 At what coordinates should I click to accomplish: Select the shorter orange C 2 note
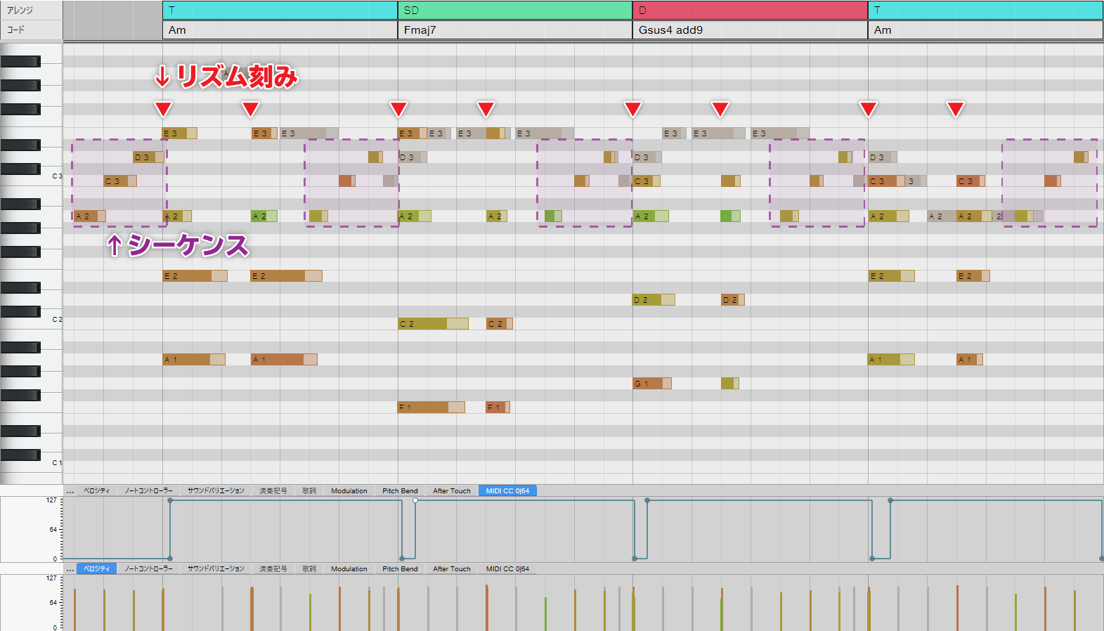point(499,323)
